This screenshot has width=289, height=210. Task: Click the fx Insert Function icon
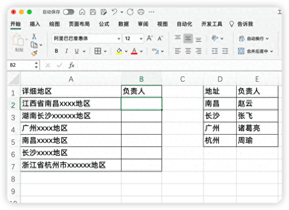(x=71, y=65)
